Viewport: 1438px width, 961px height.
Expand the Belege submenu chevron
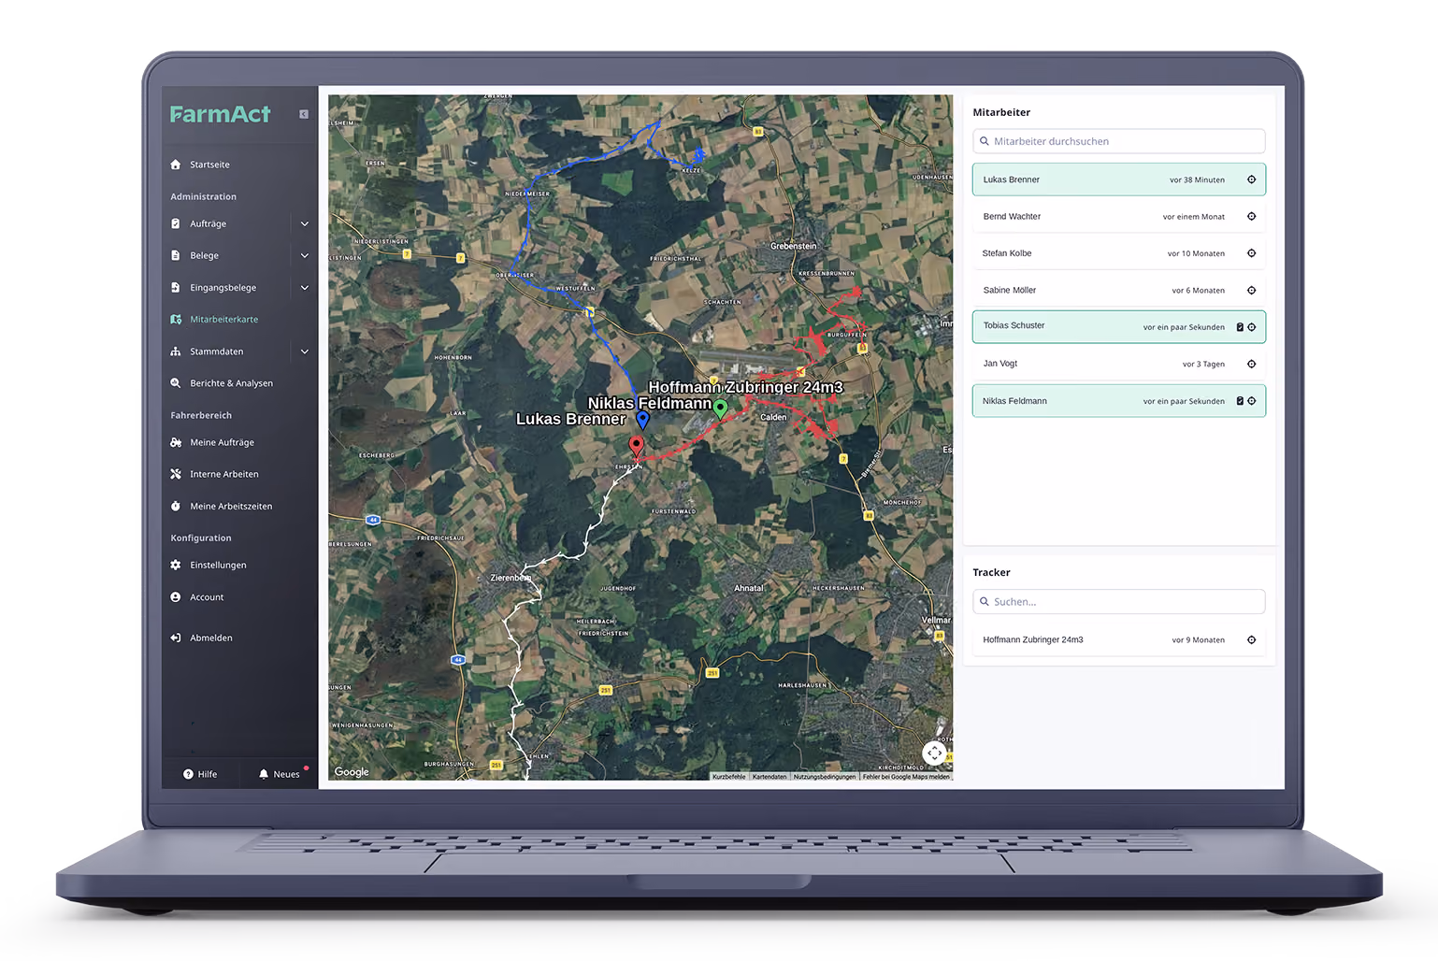click(x=305, y=256)
